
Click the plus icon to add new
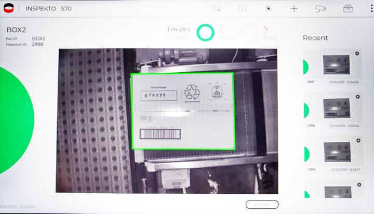294,9
